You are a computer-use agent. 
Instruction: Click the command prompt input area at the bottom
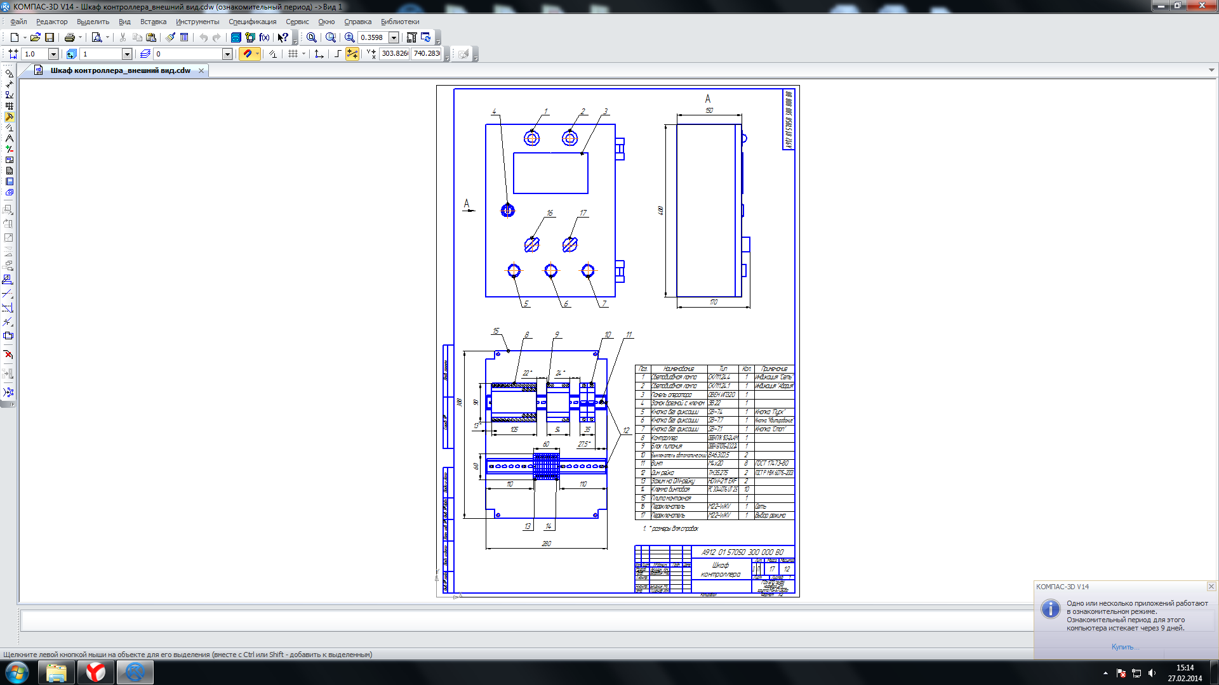pyautogui.click(x=527, y=620)
